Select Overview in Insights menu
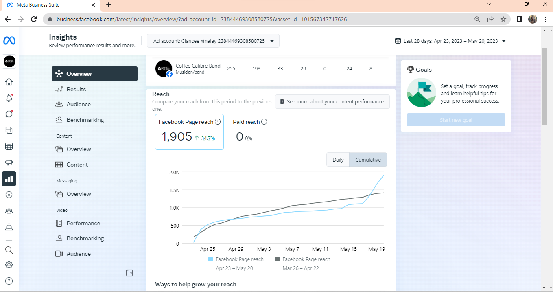This screenshot has width=553, height=292. point(94,74)
